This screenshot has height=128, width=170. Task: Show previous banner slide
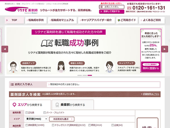(x=5, y=49)
